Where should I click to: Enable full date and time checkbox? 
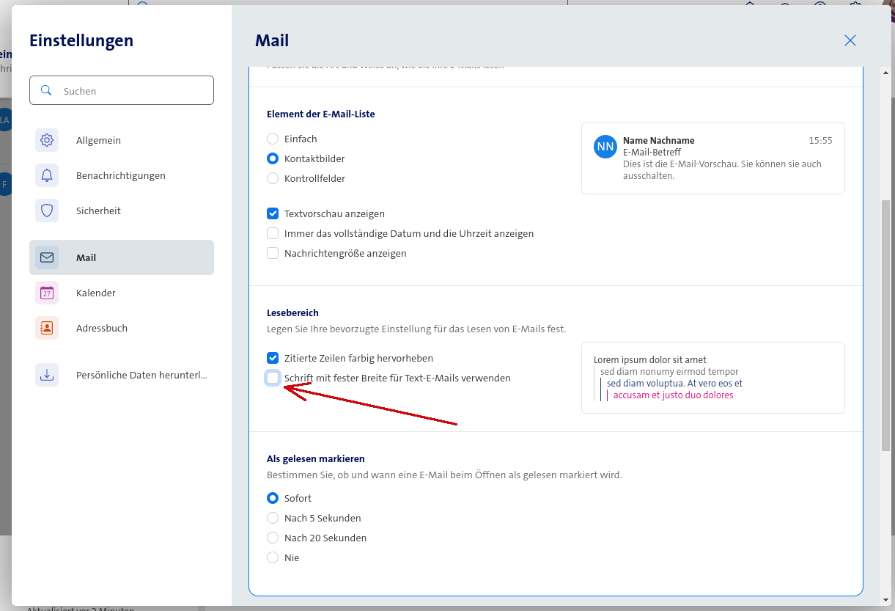point(273,233)
